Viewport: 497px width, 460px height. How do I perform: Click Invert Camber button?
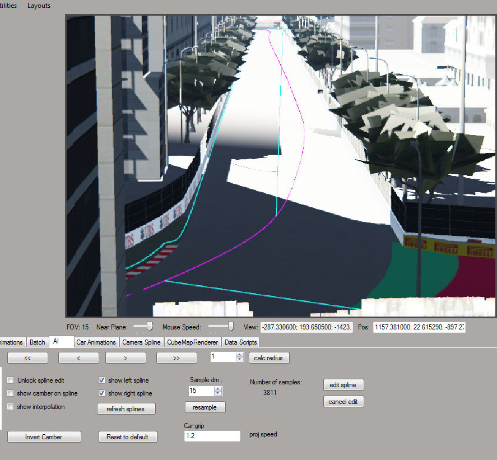pyautogui.click(x=44, y=436)
